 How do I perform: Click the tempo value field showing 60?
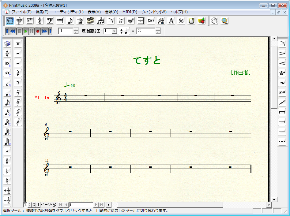[x=146, y=31]
